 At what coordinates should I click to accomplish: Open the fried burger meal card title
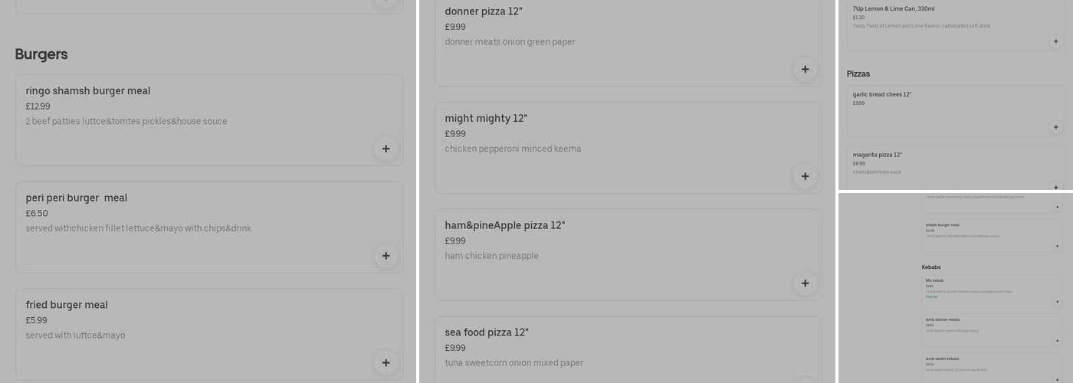(x=67, y=305)
